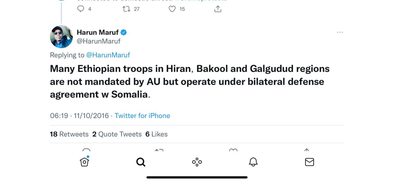Screen dimensions: 394x182
Task: View the 6 Likes list
Action: 156,134
